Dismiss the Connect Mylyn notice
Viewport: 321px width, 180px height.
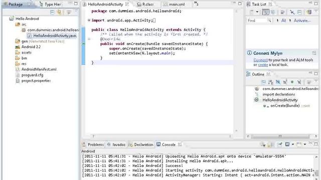[314, 53]
